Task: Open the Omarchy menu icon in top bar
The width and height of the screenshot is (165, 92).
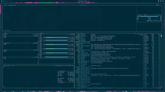Action: click(2, 1)
